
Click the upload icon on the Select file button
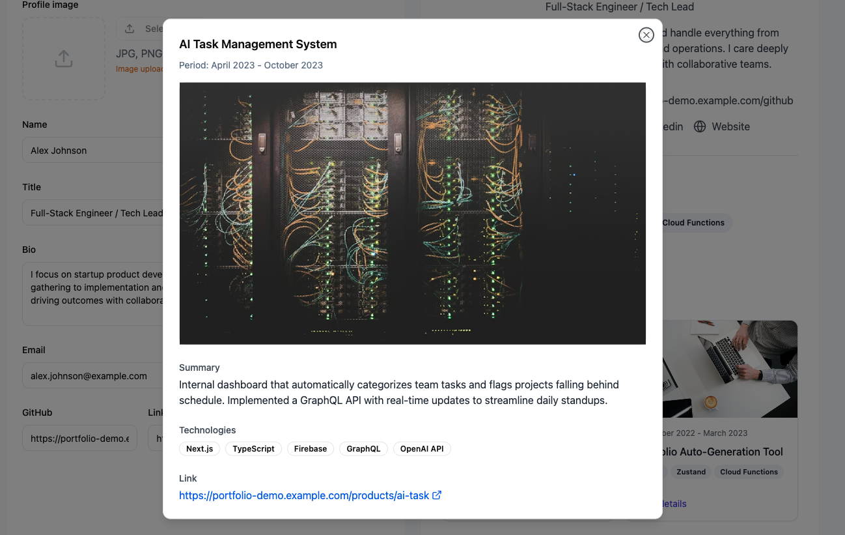click(x=129, y=28)
